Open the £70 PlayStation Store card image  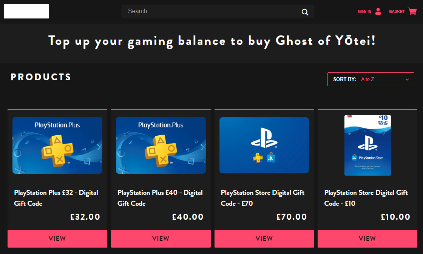[x=264, y=145]
